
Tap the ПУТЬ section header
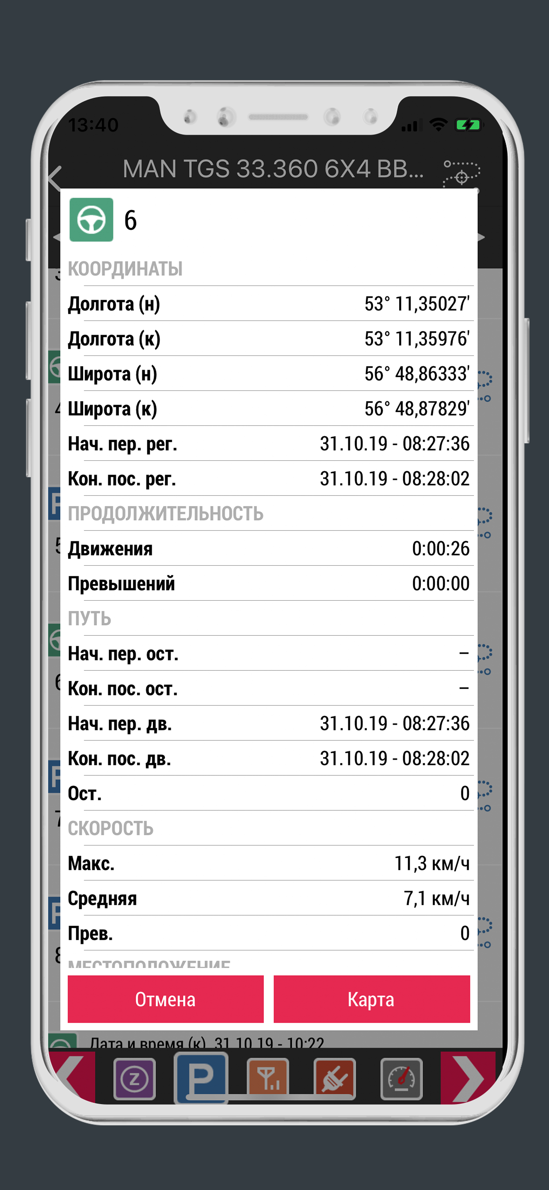pos(89,618)
